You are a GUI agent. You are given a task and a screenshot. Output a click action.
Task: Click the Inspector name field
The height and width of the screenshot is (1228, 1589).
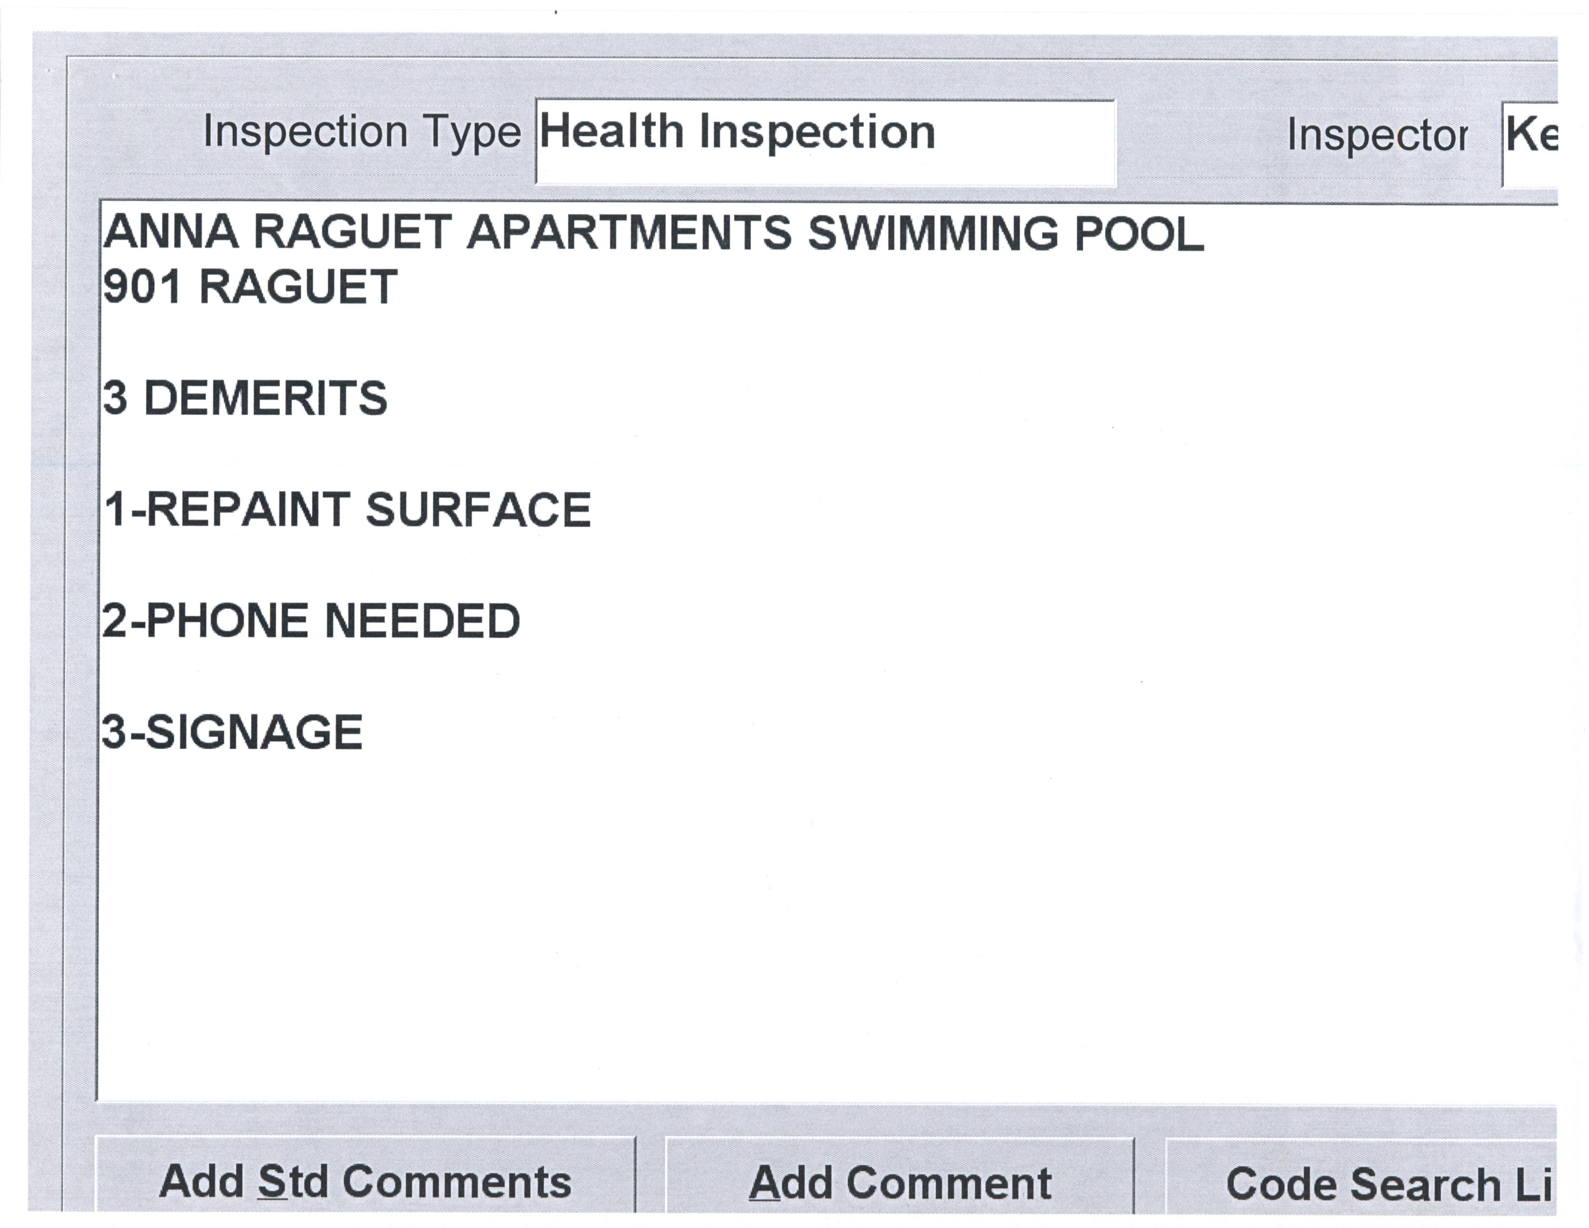(1529, 143)
